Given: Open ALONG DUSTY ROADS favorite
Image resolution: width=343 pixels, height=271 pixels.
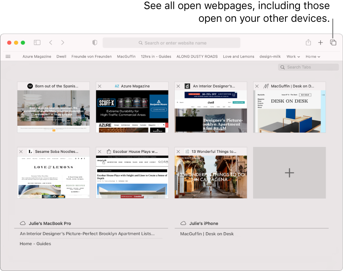Looking at the screenshot, I should (x=197, y=56).
